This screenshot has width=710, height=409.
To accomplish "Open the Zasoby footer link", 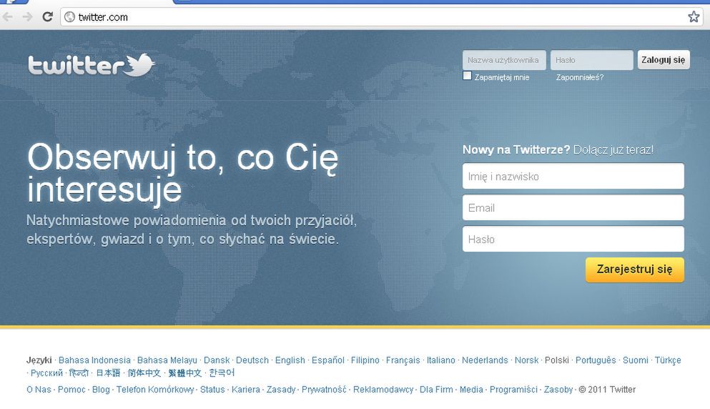I will 558,390.
